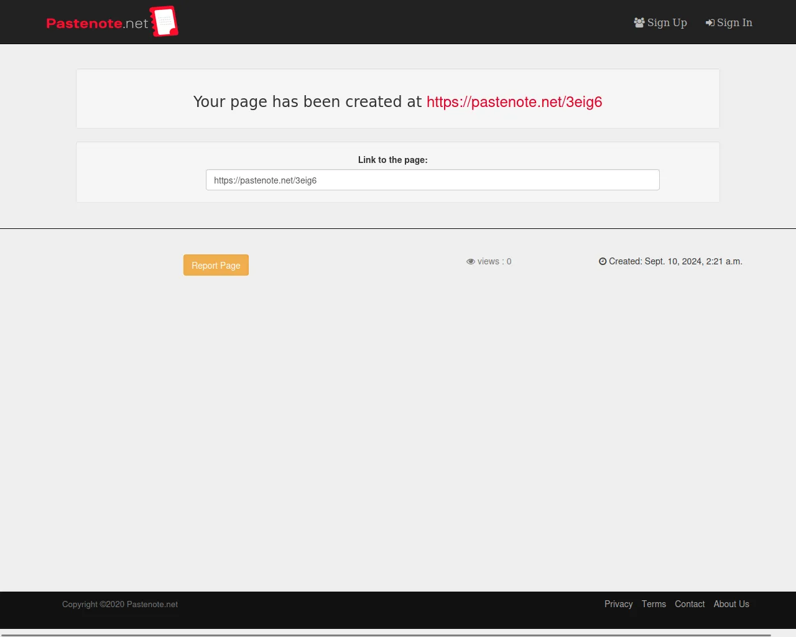Click the Sign Up people icon
796x637 pixels.
639,22
